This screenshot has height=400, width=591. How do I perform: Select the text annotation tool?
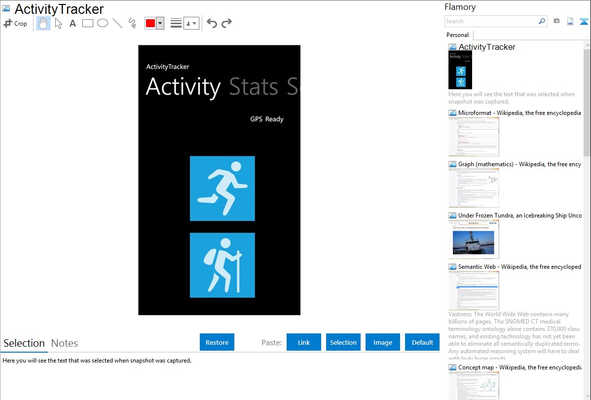pyautogui.click(x=73, y=23)
